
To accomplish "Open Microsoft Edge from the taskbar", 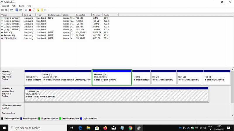I will click(x=80, y=128).
